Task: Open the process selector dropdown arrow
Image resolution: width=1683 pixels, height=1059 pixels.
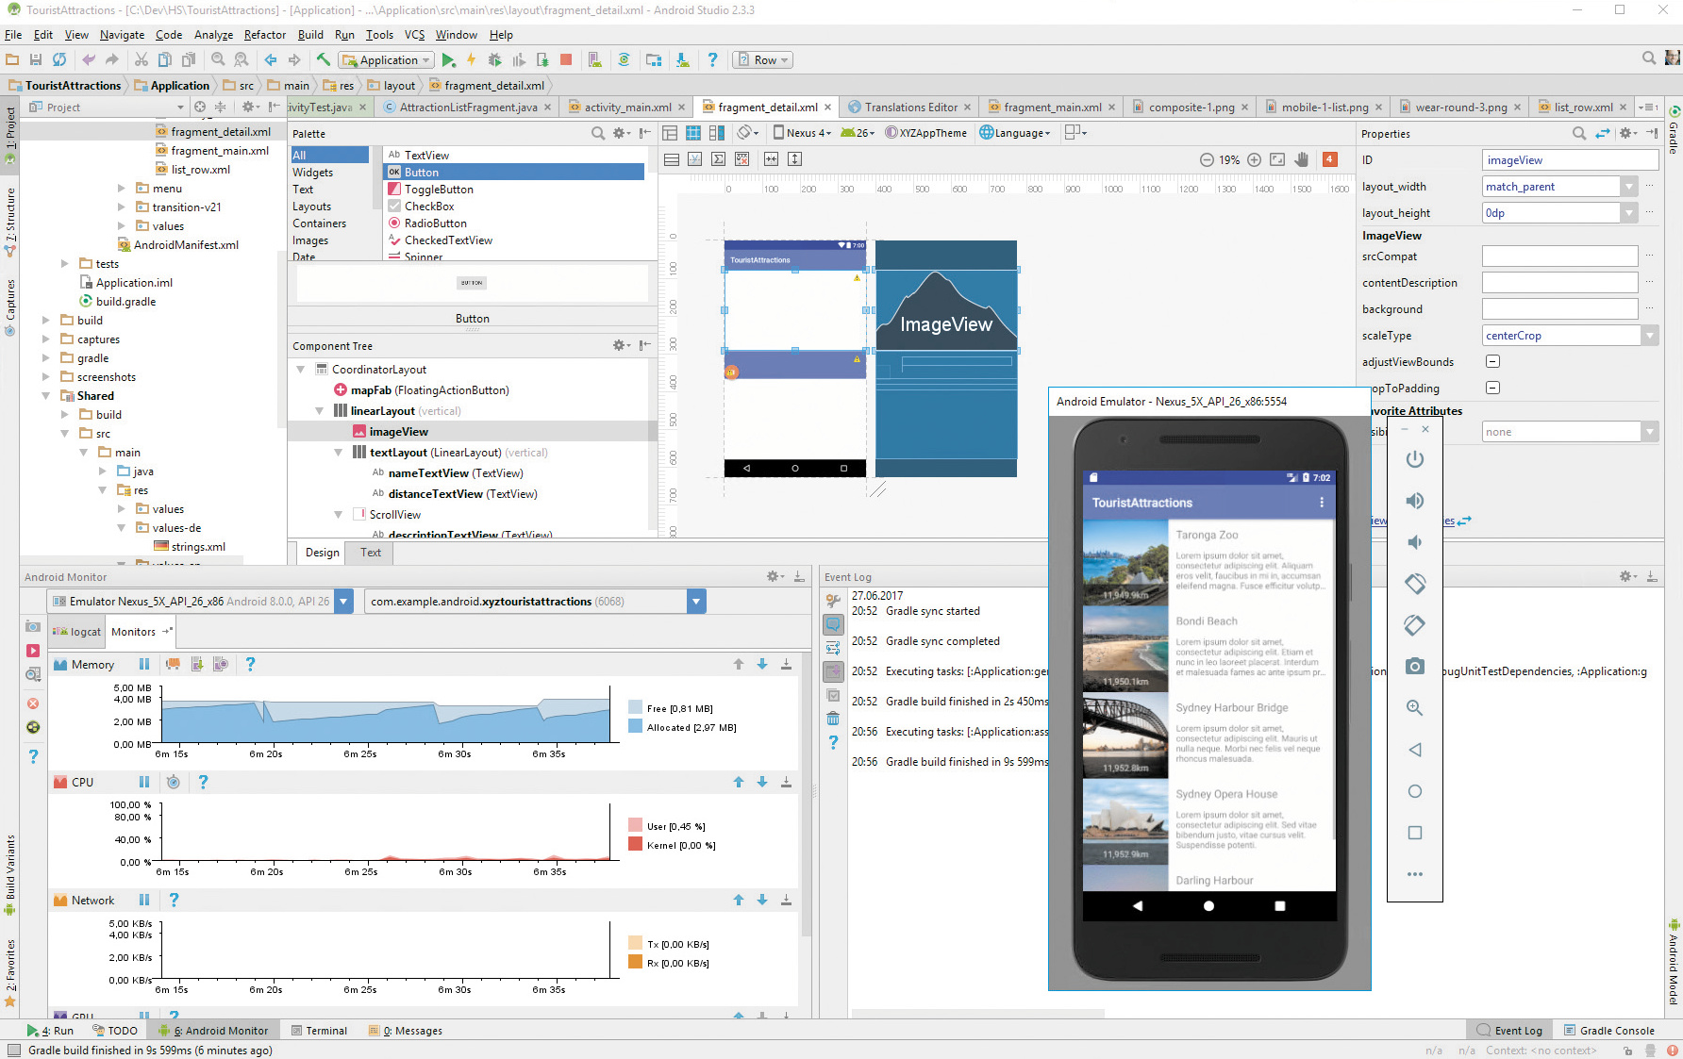Action: (x=696, y=602)
